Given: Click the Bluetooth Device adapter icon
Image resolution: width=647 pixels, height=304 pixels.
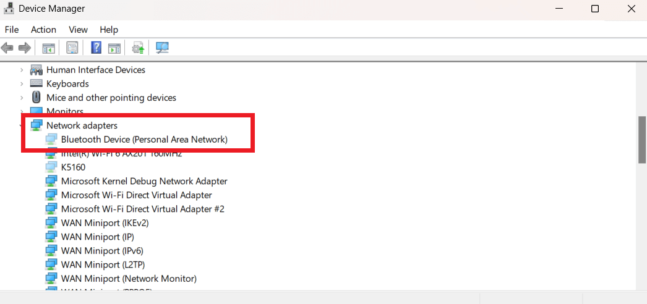Looking at the screenshot, I should pos(51,139).
